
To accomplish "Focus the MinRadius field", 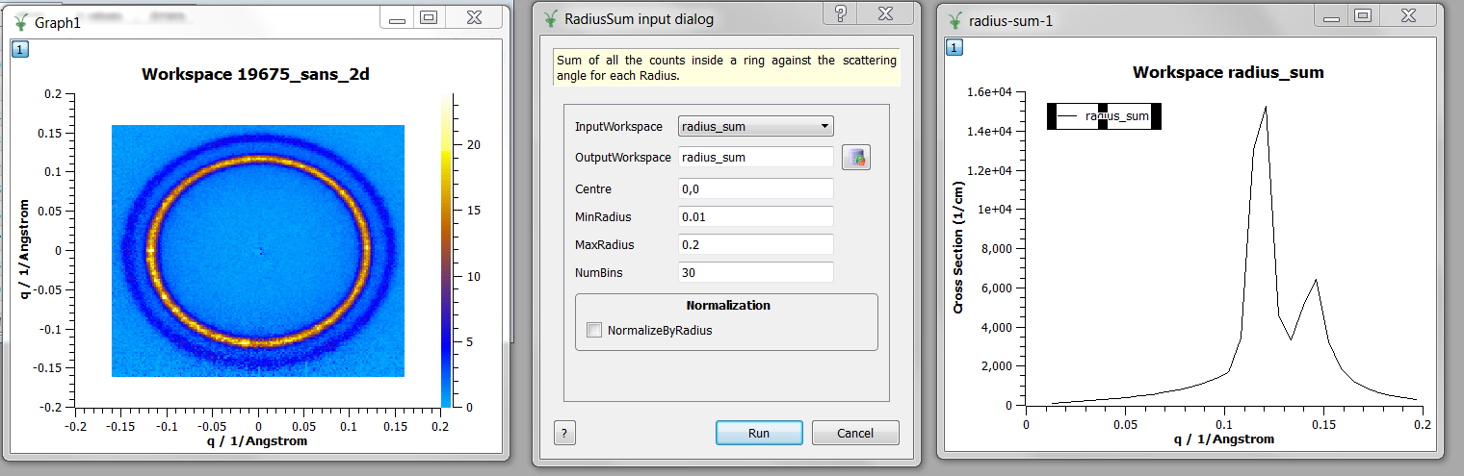I will (x=755, y=217).
